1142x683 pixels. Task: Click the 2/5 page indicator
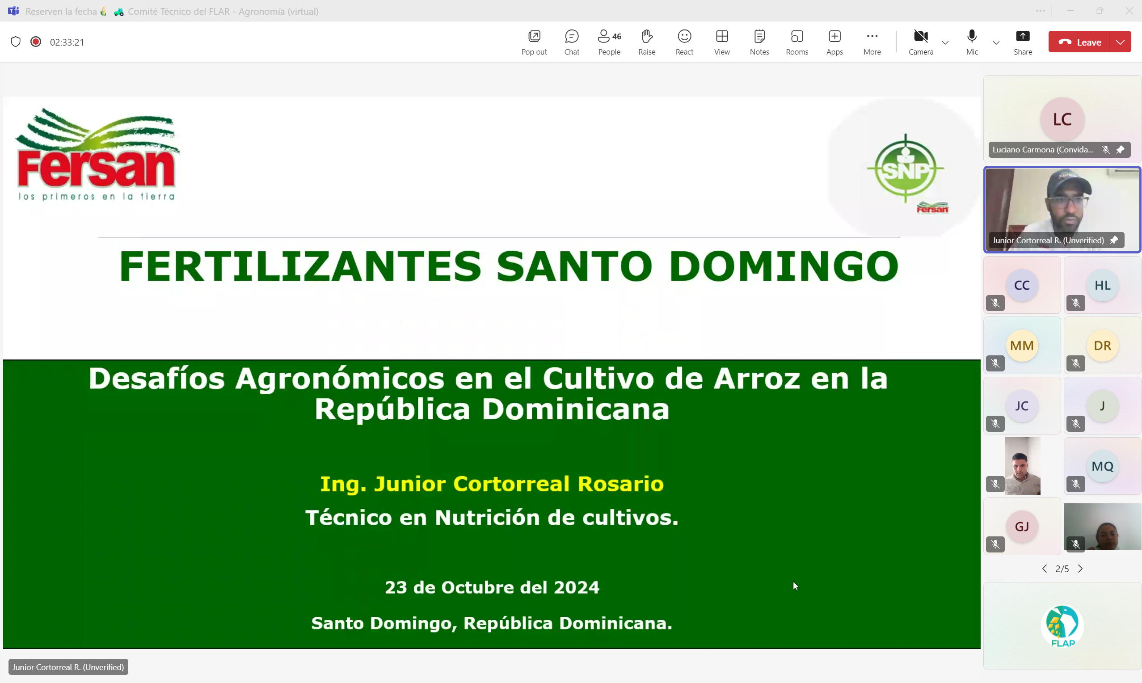click(x=1062, y=569)
